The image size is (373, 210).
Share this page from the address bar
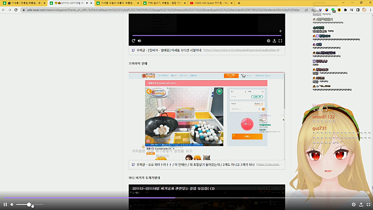306,10
